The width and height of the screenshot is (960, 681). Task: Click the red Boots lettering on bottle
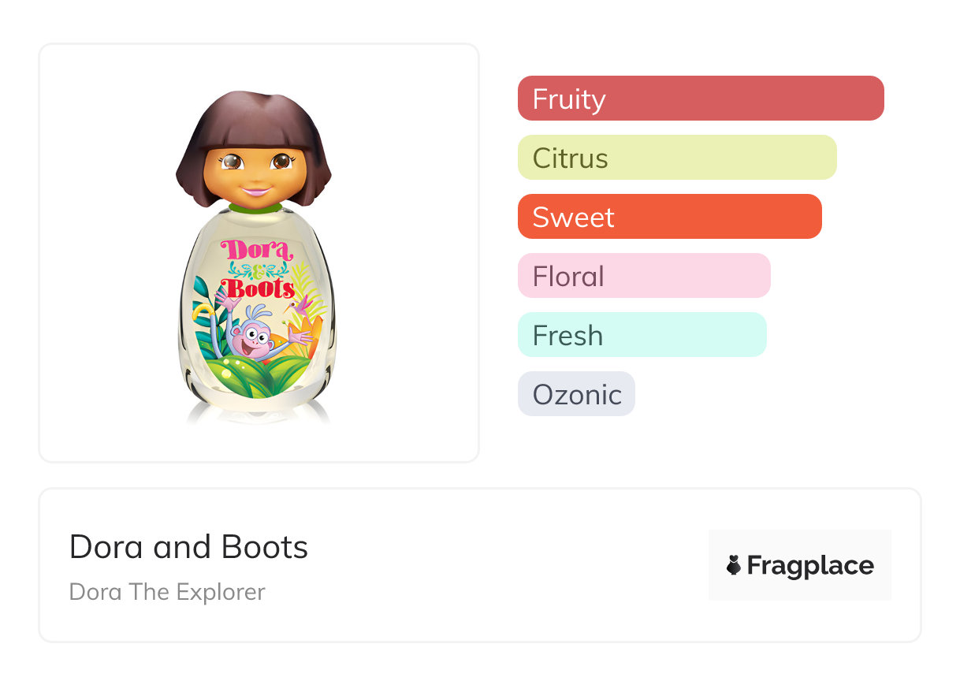tap(258, 288)
